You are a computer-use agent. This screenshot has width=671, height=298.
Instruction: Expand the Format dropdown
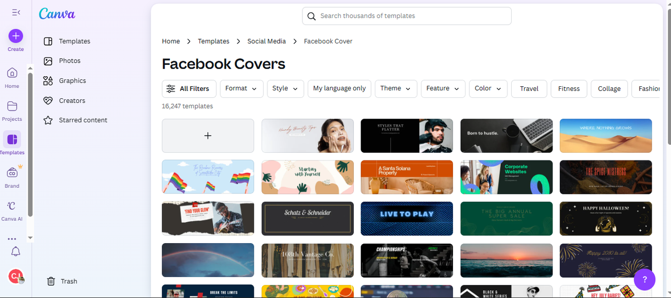click(242, 89)
